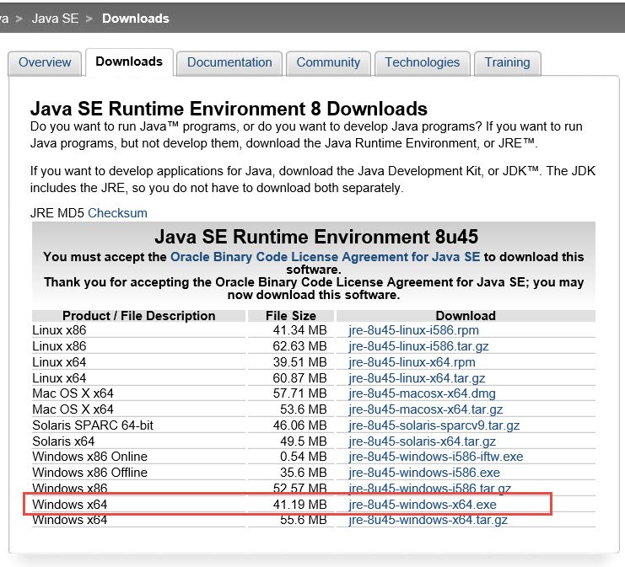Image resolution: width=625 pixels, height=567 pixels.
Task: Download jre-8u45-windows-i586-iftw.exe online installer
Action: tap(436, 457)
